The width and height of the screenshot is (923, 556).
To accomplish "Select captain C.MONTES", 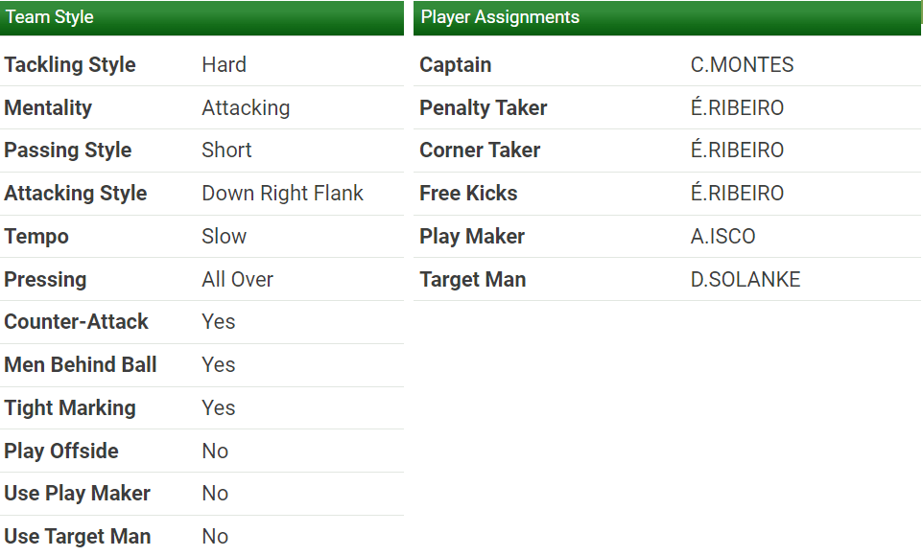I will pyautogui.click(x=742, y=65).
